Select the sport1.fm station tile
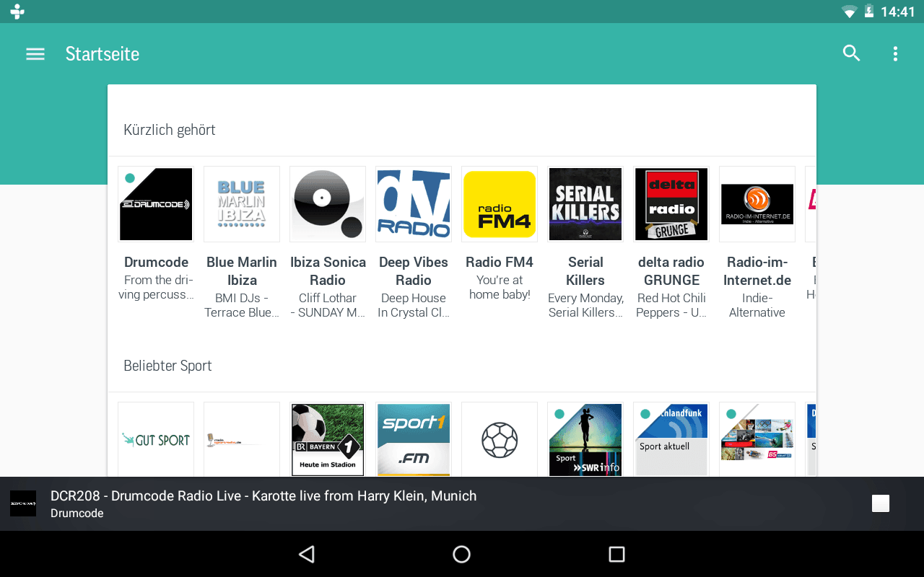The width and height of the screenshot is (924, 577). tap(414, 439)
